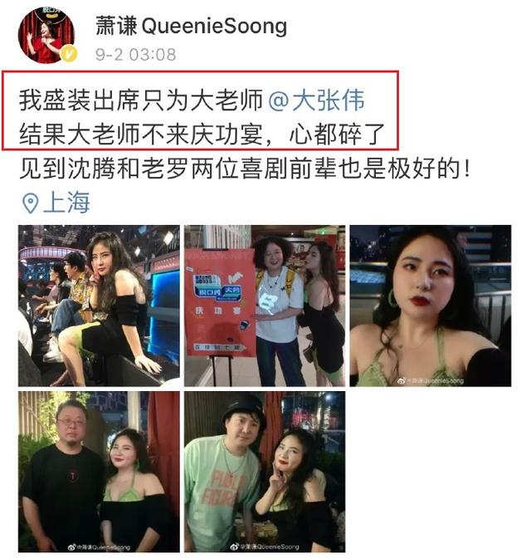Image resolution: width=531 pixels, height=558 pixels.
Task: Open the green earring selfie photo
Action: [x=431, y=306]
